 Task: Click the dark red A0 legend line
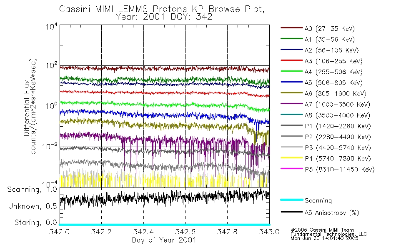pyautogui.click(x=291, y=28)
